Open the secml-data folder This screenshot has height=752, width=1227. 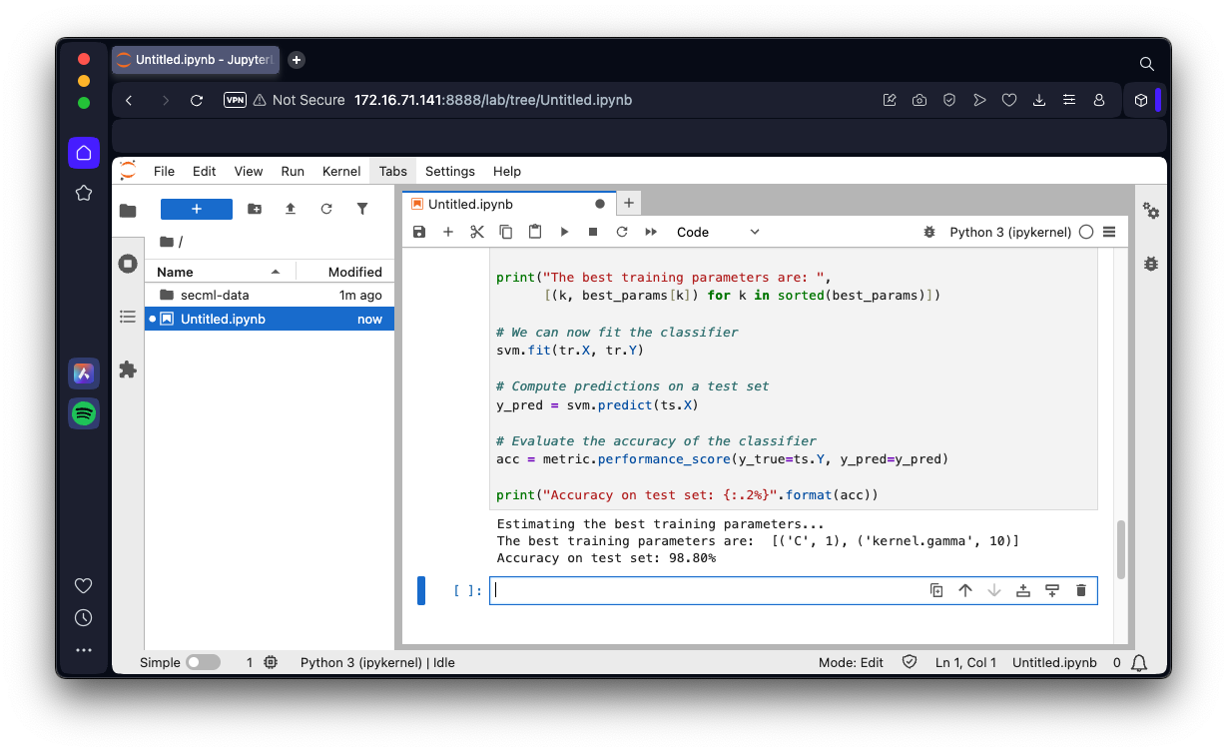(215, 295)
